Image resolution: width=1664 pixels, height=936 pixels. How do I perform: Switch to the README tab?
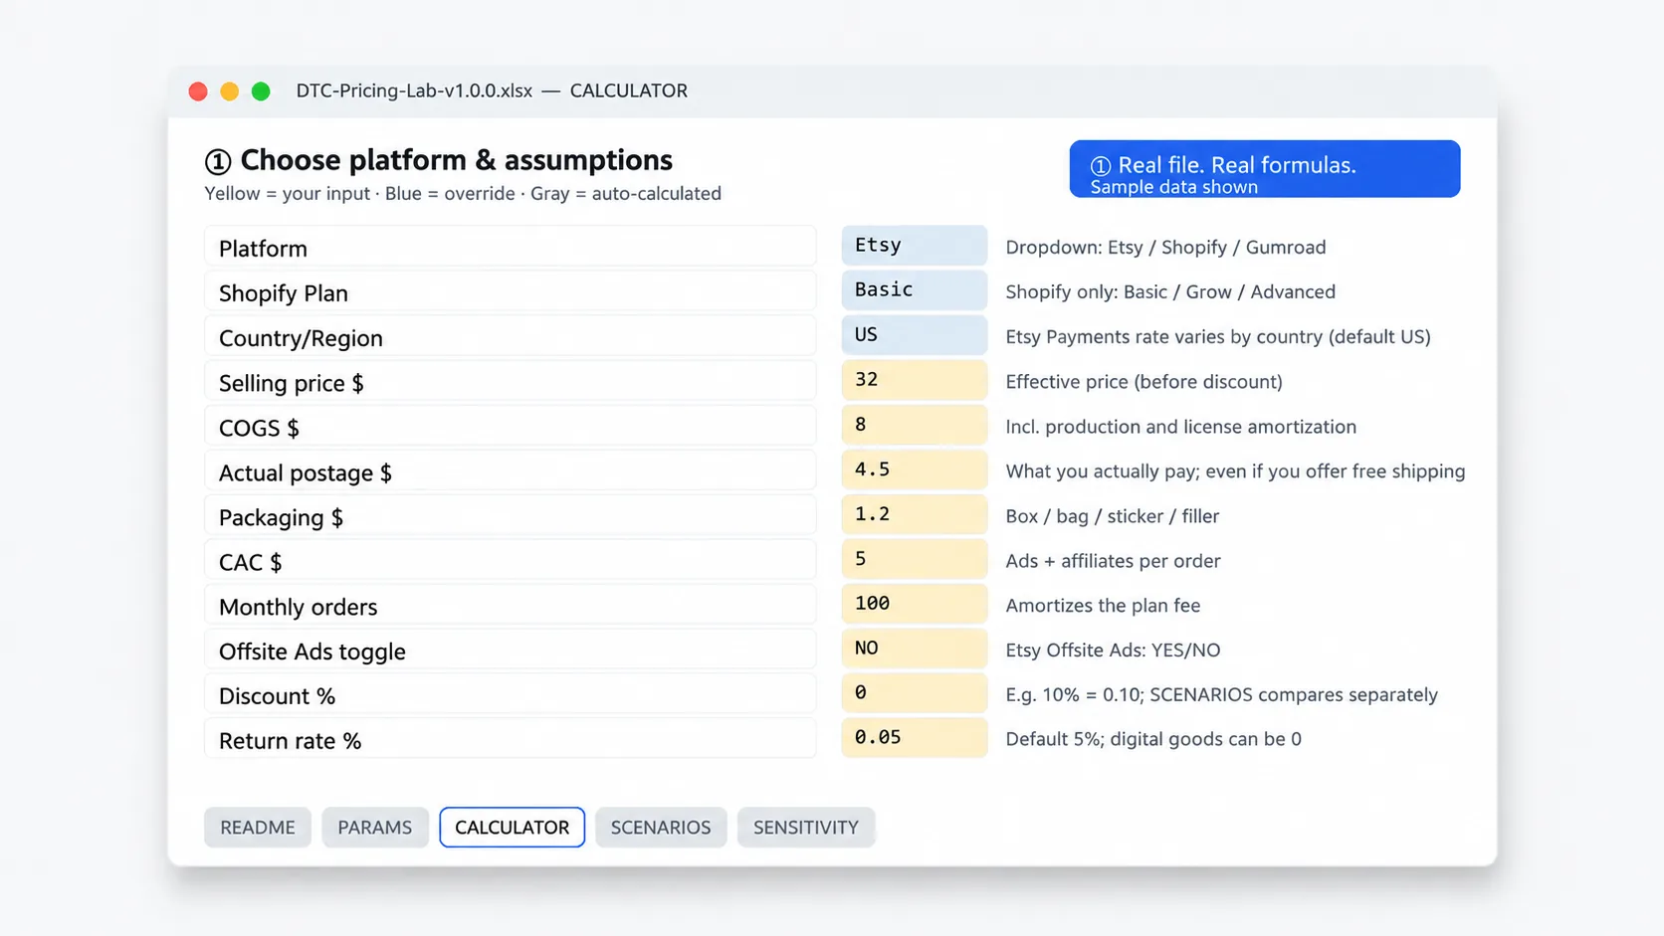(258, 828)
